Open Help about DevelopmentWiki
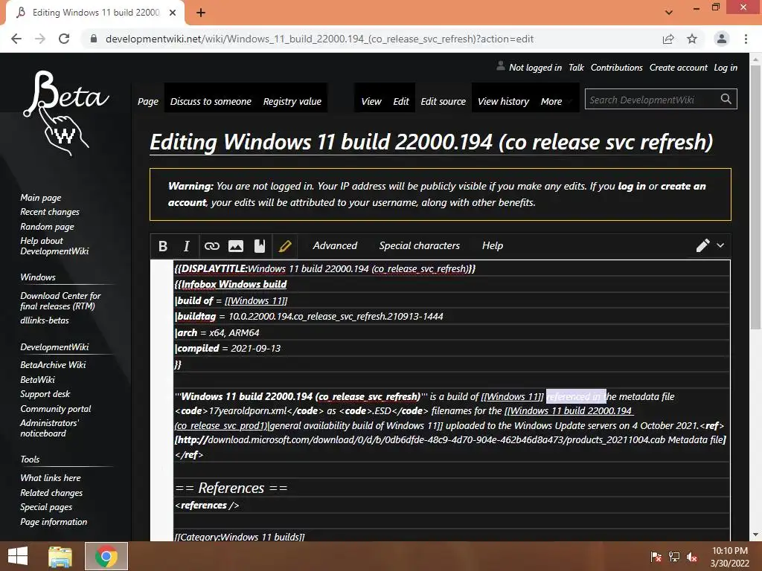This screenshot has height=571, width=762. pos(54,245)
